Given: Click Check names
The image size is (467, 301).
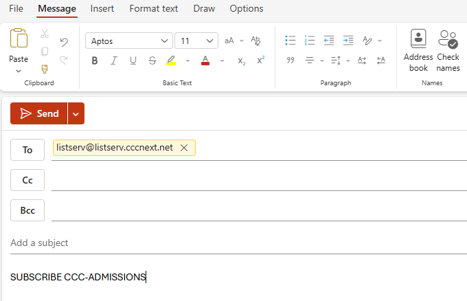Looking at the screenshot, I should tap(448, 51).
